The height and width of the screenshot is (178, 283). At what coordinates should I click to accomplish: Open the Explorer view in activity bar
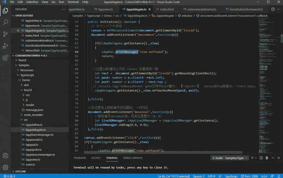[x=5, y=11]
